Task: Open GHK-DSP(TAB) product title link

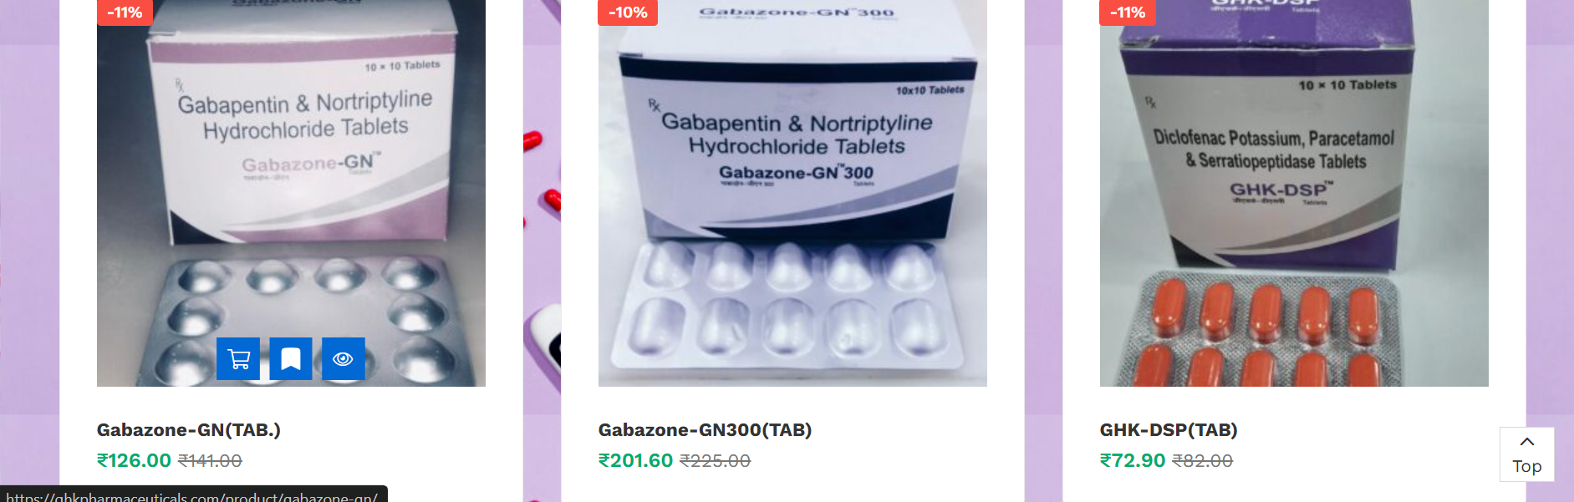Action: [1169, 430]
